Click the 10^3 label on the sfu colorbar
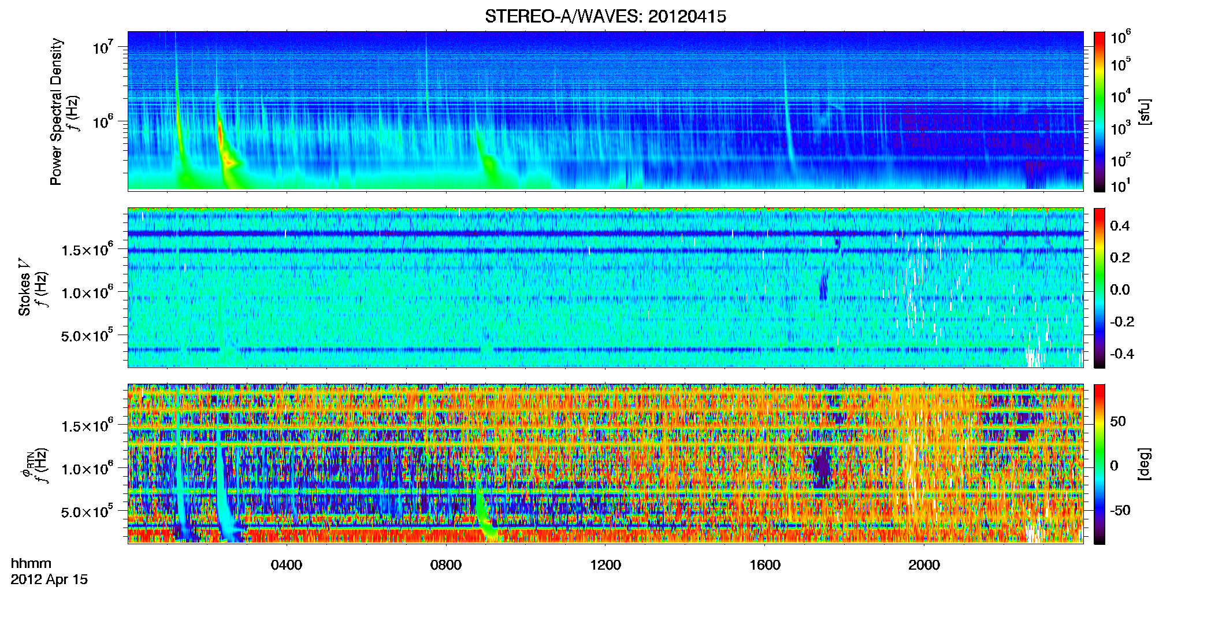The height and width of the screenshot is (624, 1211). [x=1121, y=128]
